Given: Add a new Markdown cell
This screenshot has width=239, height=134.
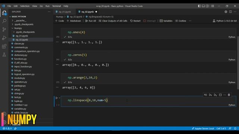Looking at the screenshot, I should (x=74, y=21).
